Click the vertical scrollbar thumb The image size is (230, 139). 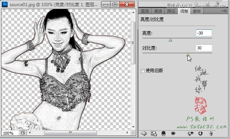(x=133, y=43)
